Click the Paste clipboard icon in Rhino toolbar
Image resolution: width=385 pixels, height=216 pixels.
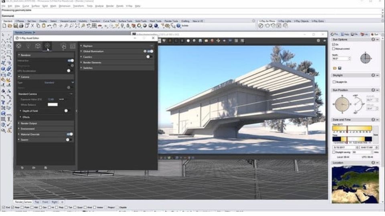click(x=44, y=26)
